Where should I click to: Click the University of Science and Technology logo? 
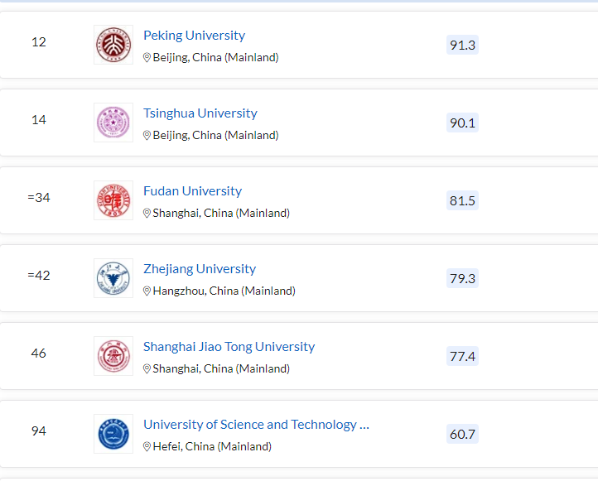tap(113, 434)
